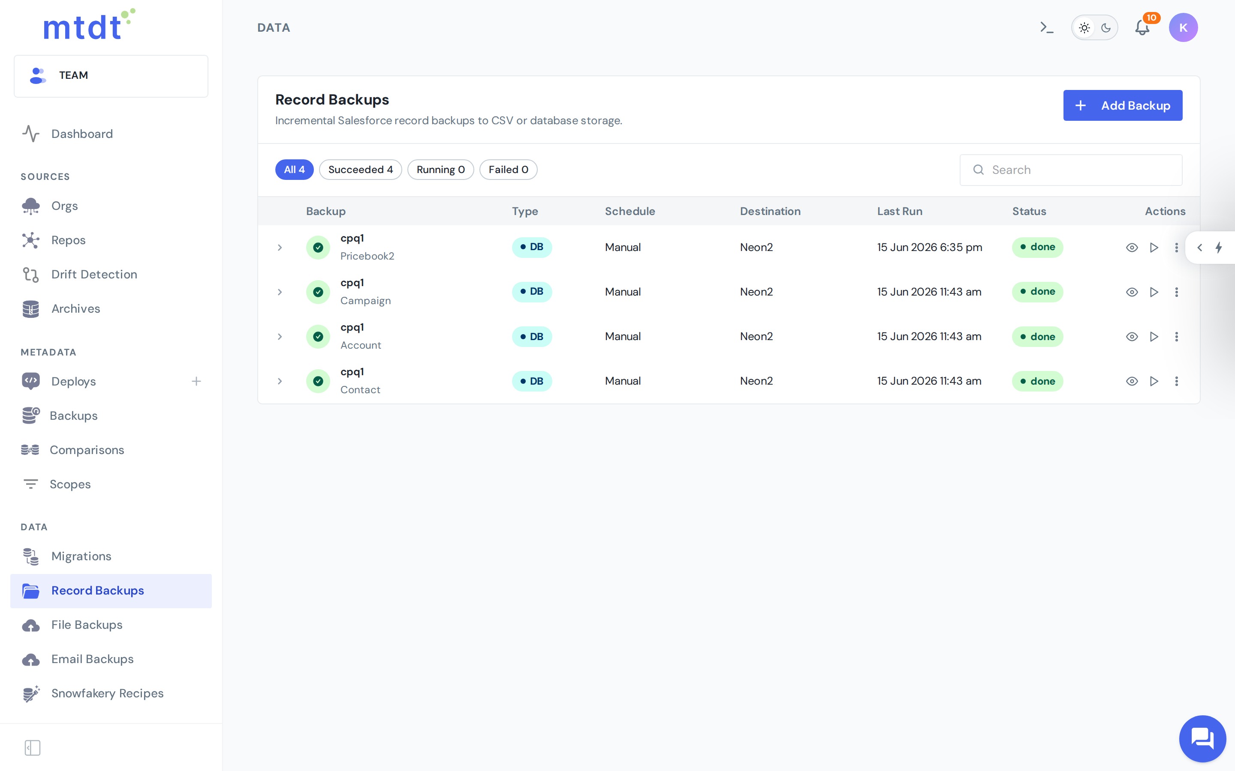The image size is (1235, 771).
Task: View Pricebook2 backup eye icon
Action: point(1131,247)
